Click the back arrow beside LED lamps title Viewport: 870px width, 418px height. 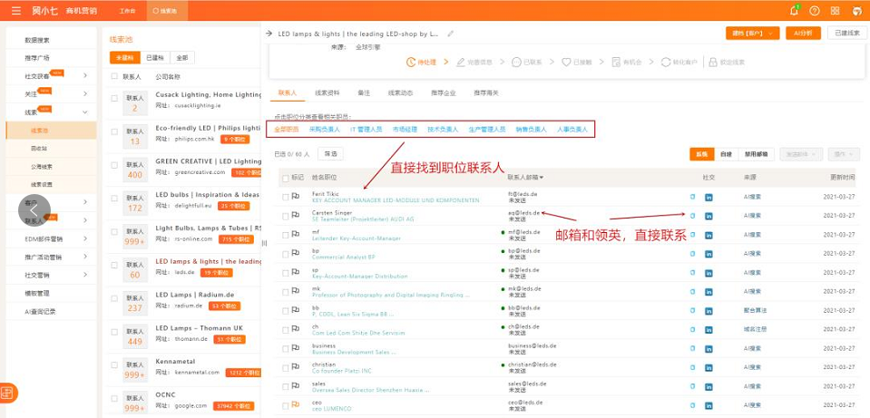click(269, 34)
